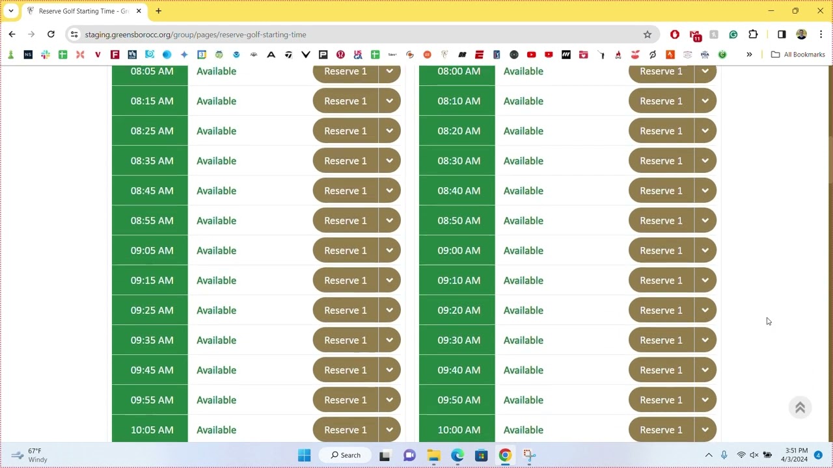The height and width of the screenshot is (468, 833).
Task: View site information icon in address bar
Action: pyautogui.click(x=74, y=34)
